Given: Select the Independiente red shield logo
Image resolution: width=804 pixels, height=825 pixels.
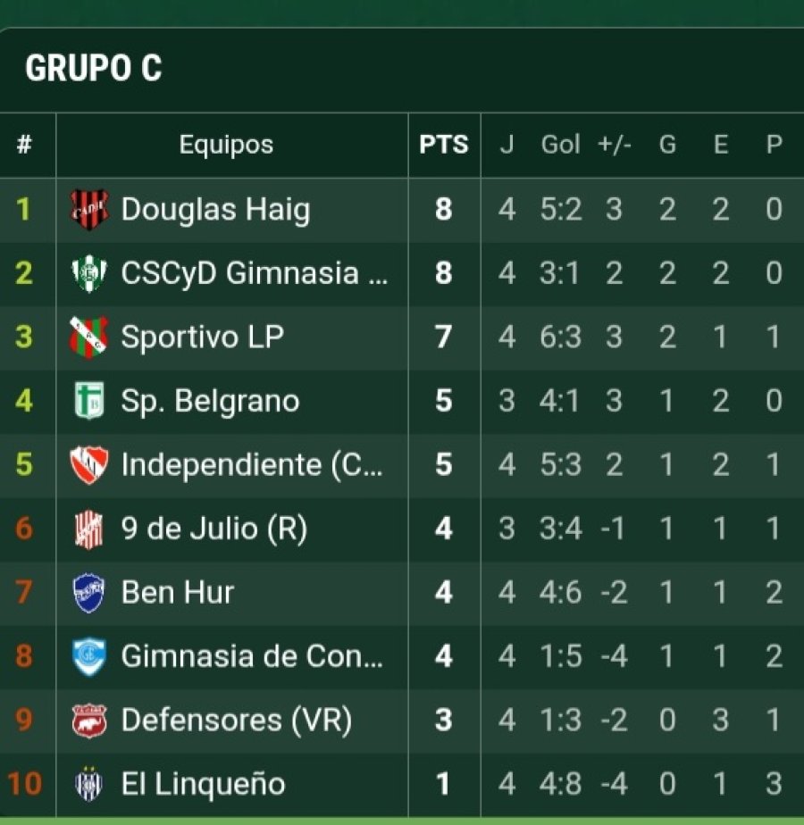Looking at the screenshot, I should click(89, 464).
